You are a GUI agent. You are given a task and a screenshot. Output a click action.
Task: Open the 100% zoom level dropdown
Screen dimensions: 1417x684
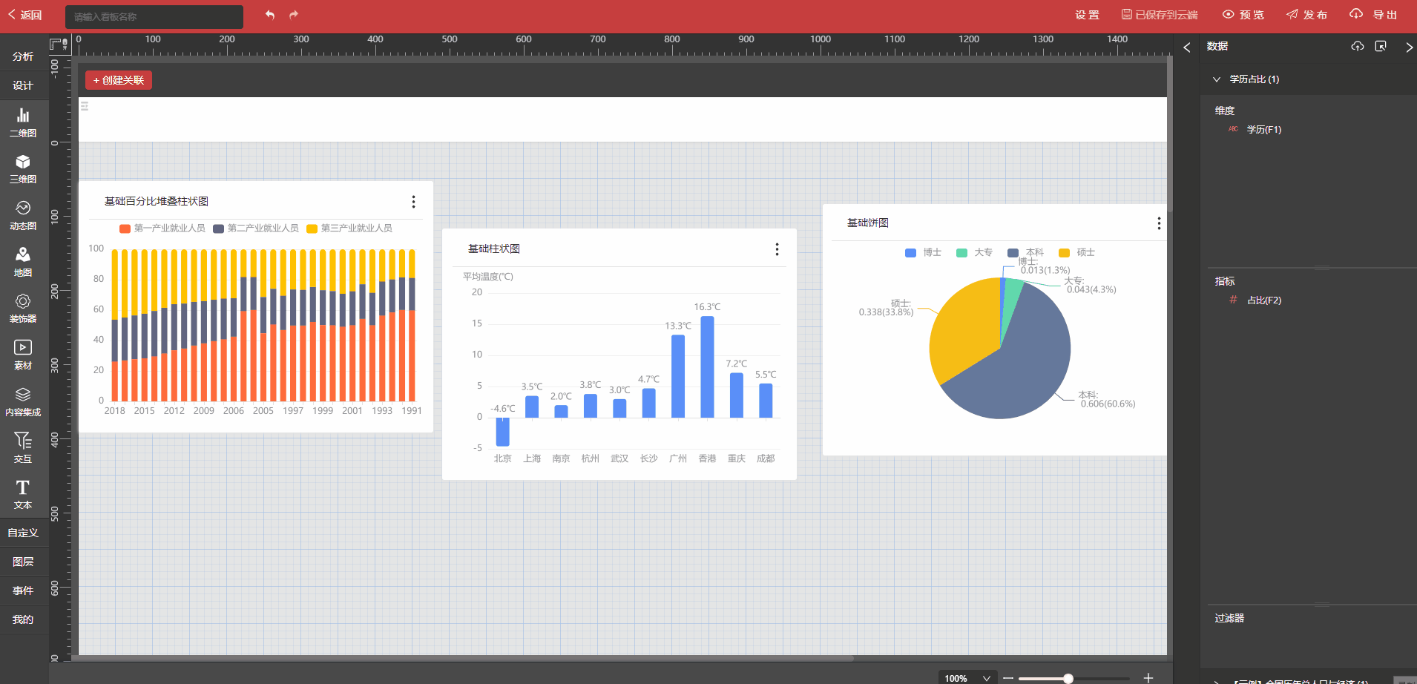(x=967, y=678)
